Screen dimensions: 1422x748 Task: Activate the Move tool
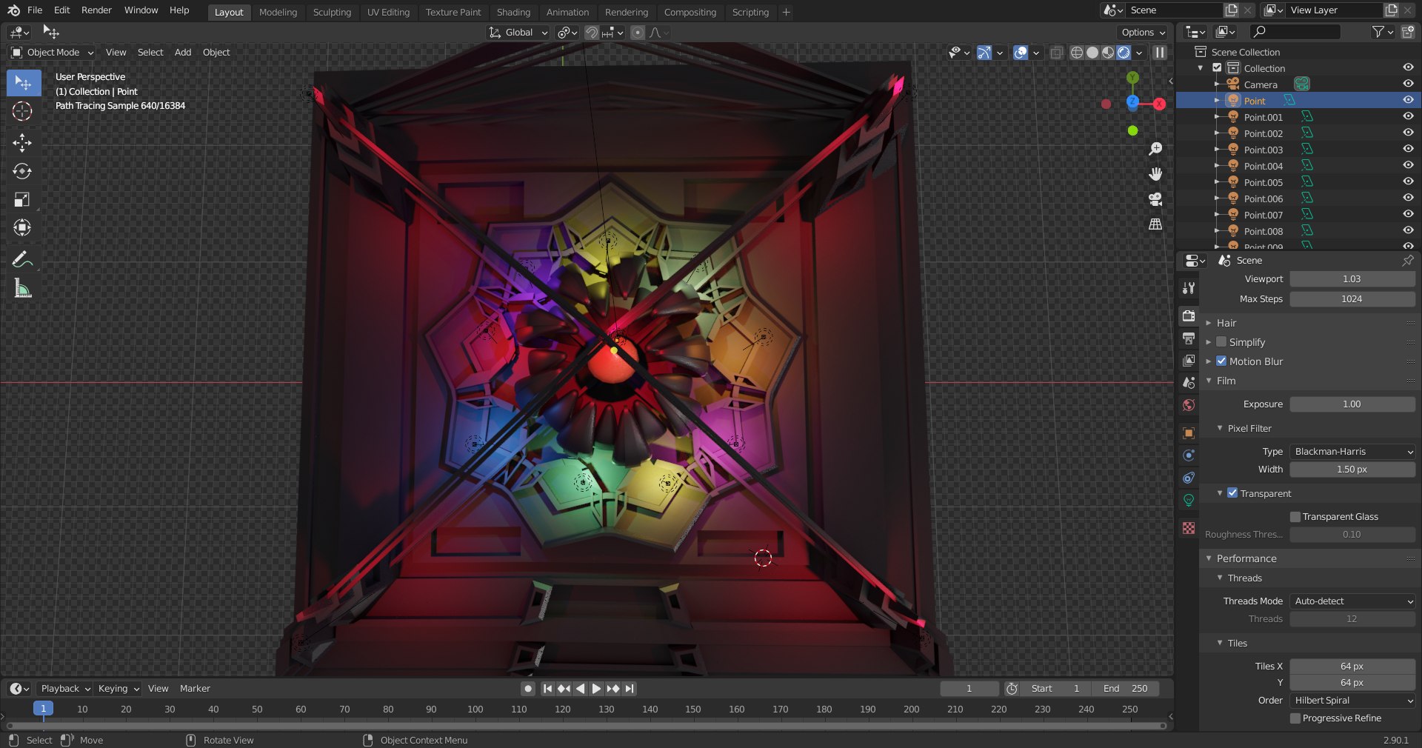coord(22,142)
